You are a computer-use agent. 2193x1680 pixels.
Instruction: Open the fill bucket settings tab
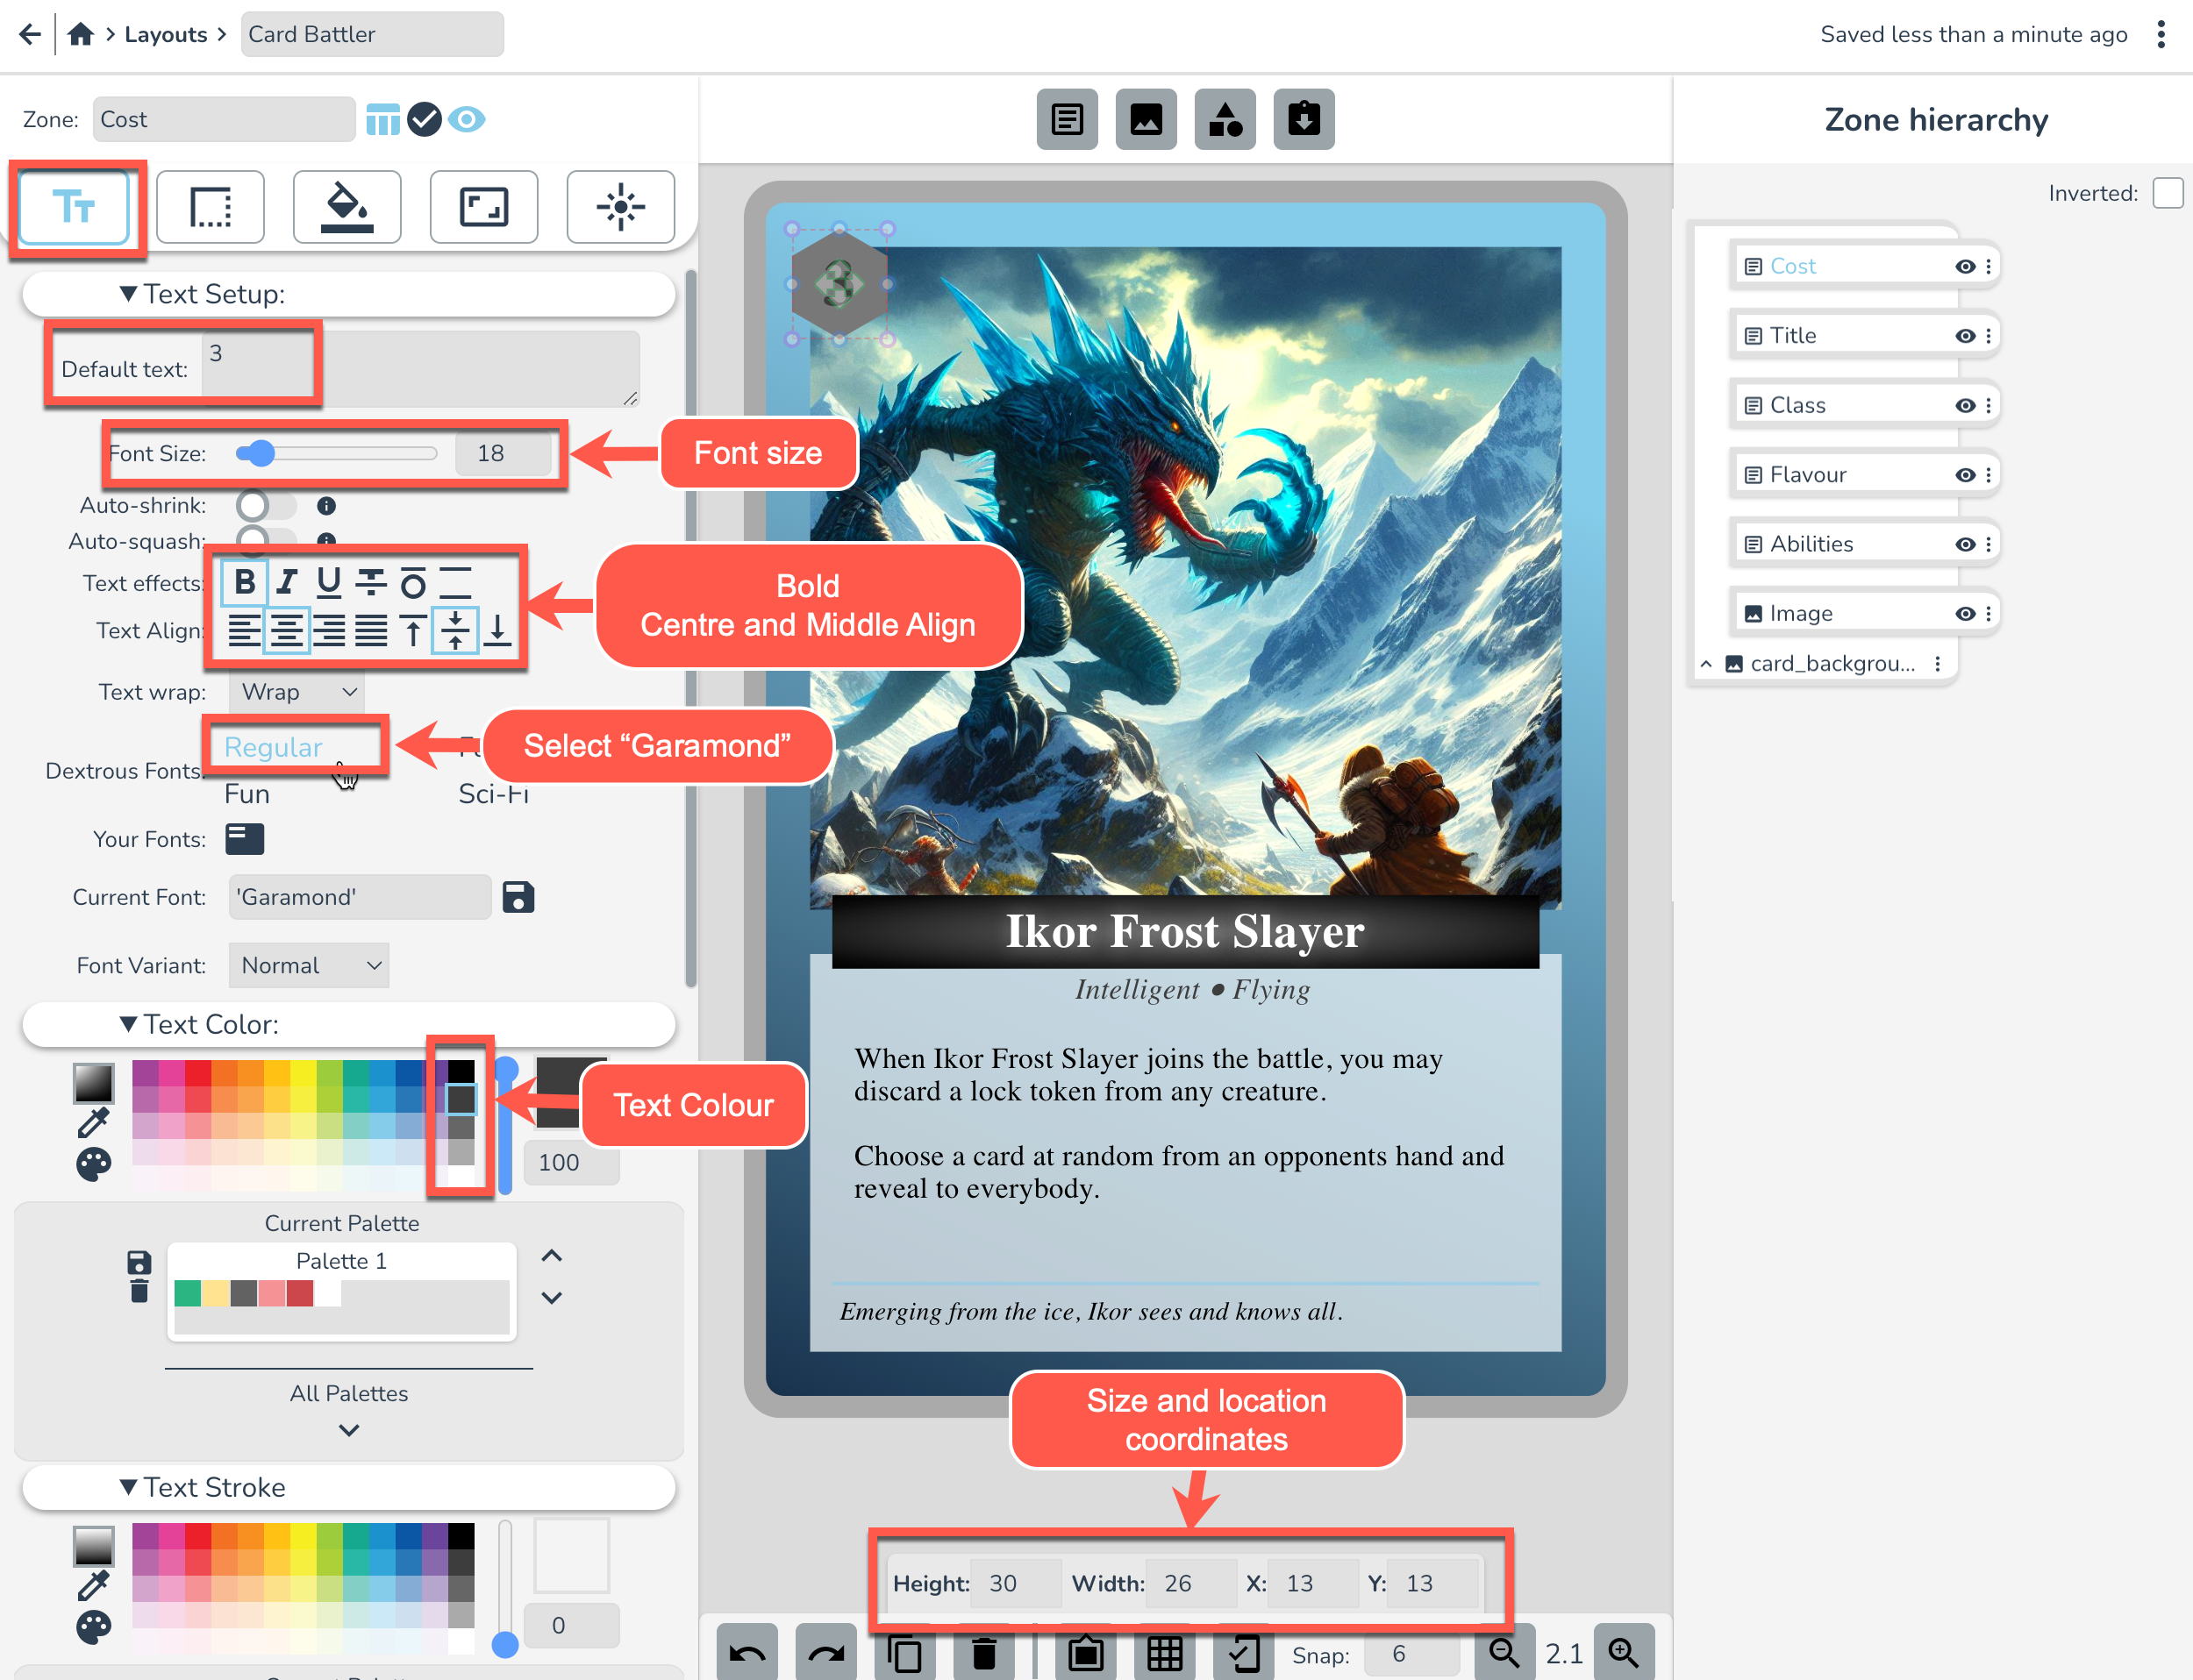pyautogui.click(x=347, y=207)
